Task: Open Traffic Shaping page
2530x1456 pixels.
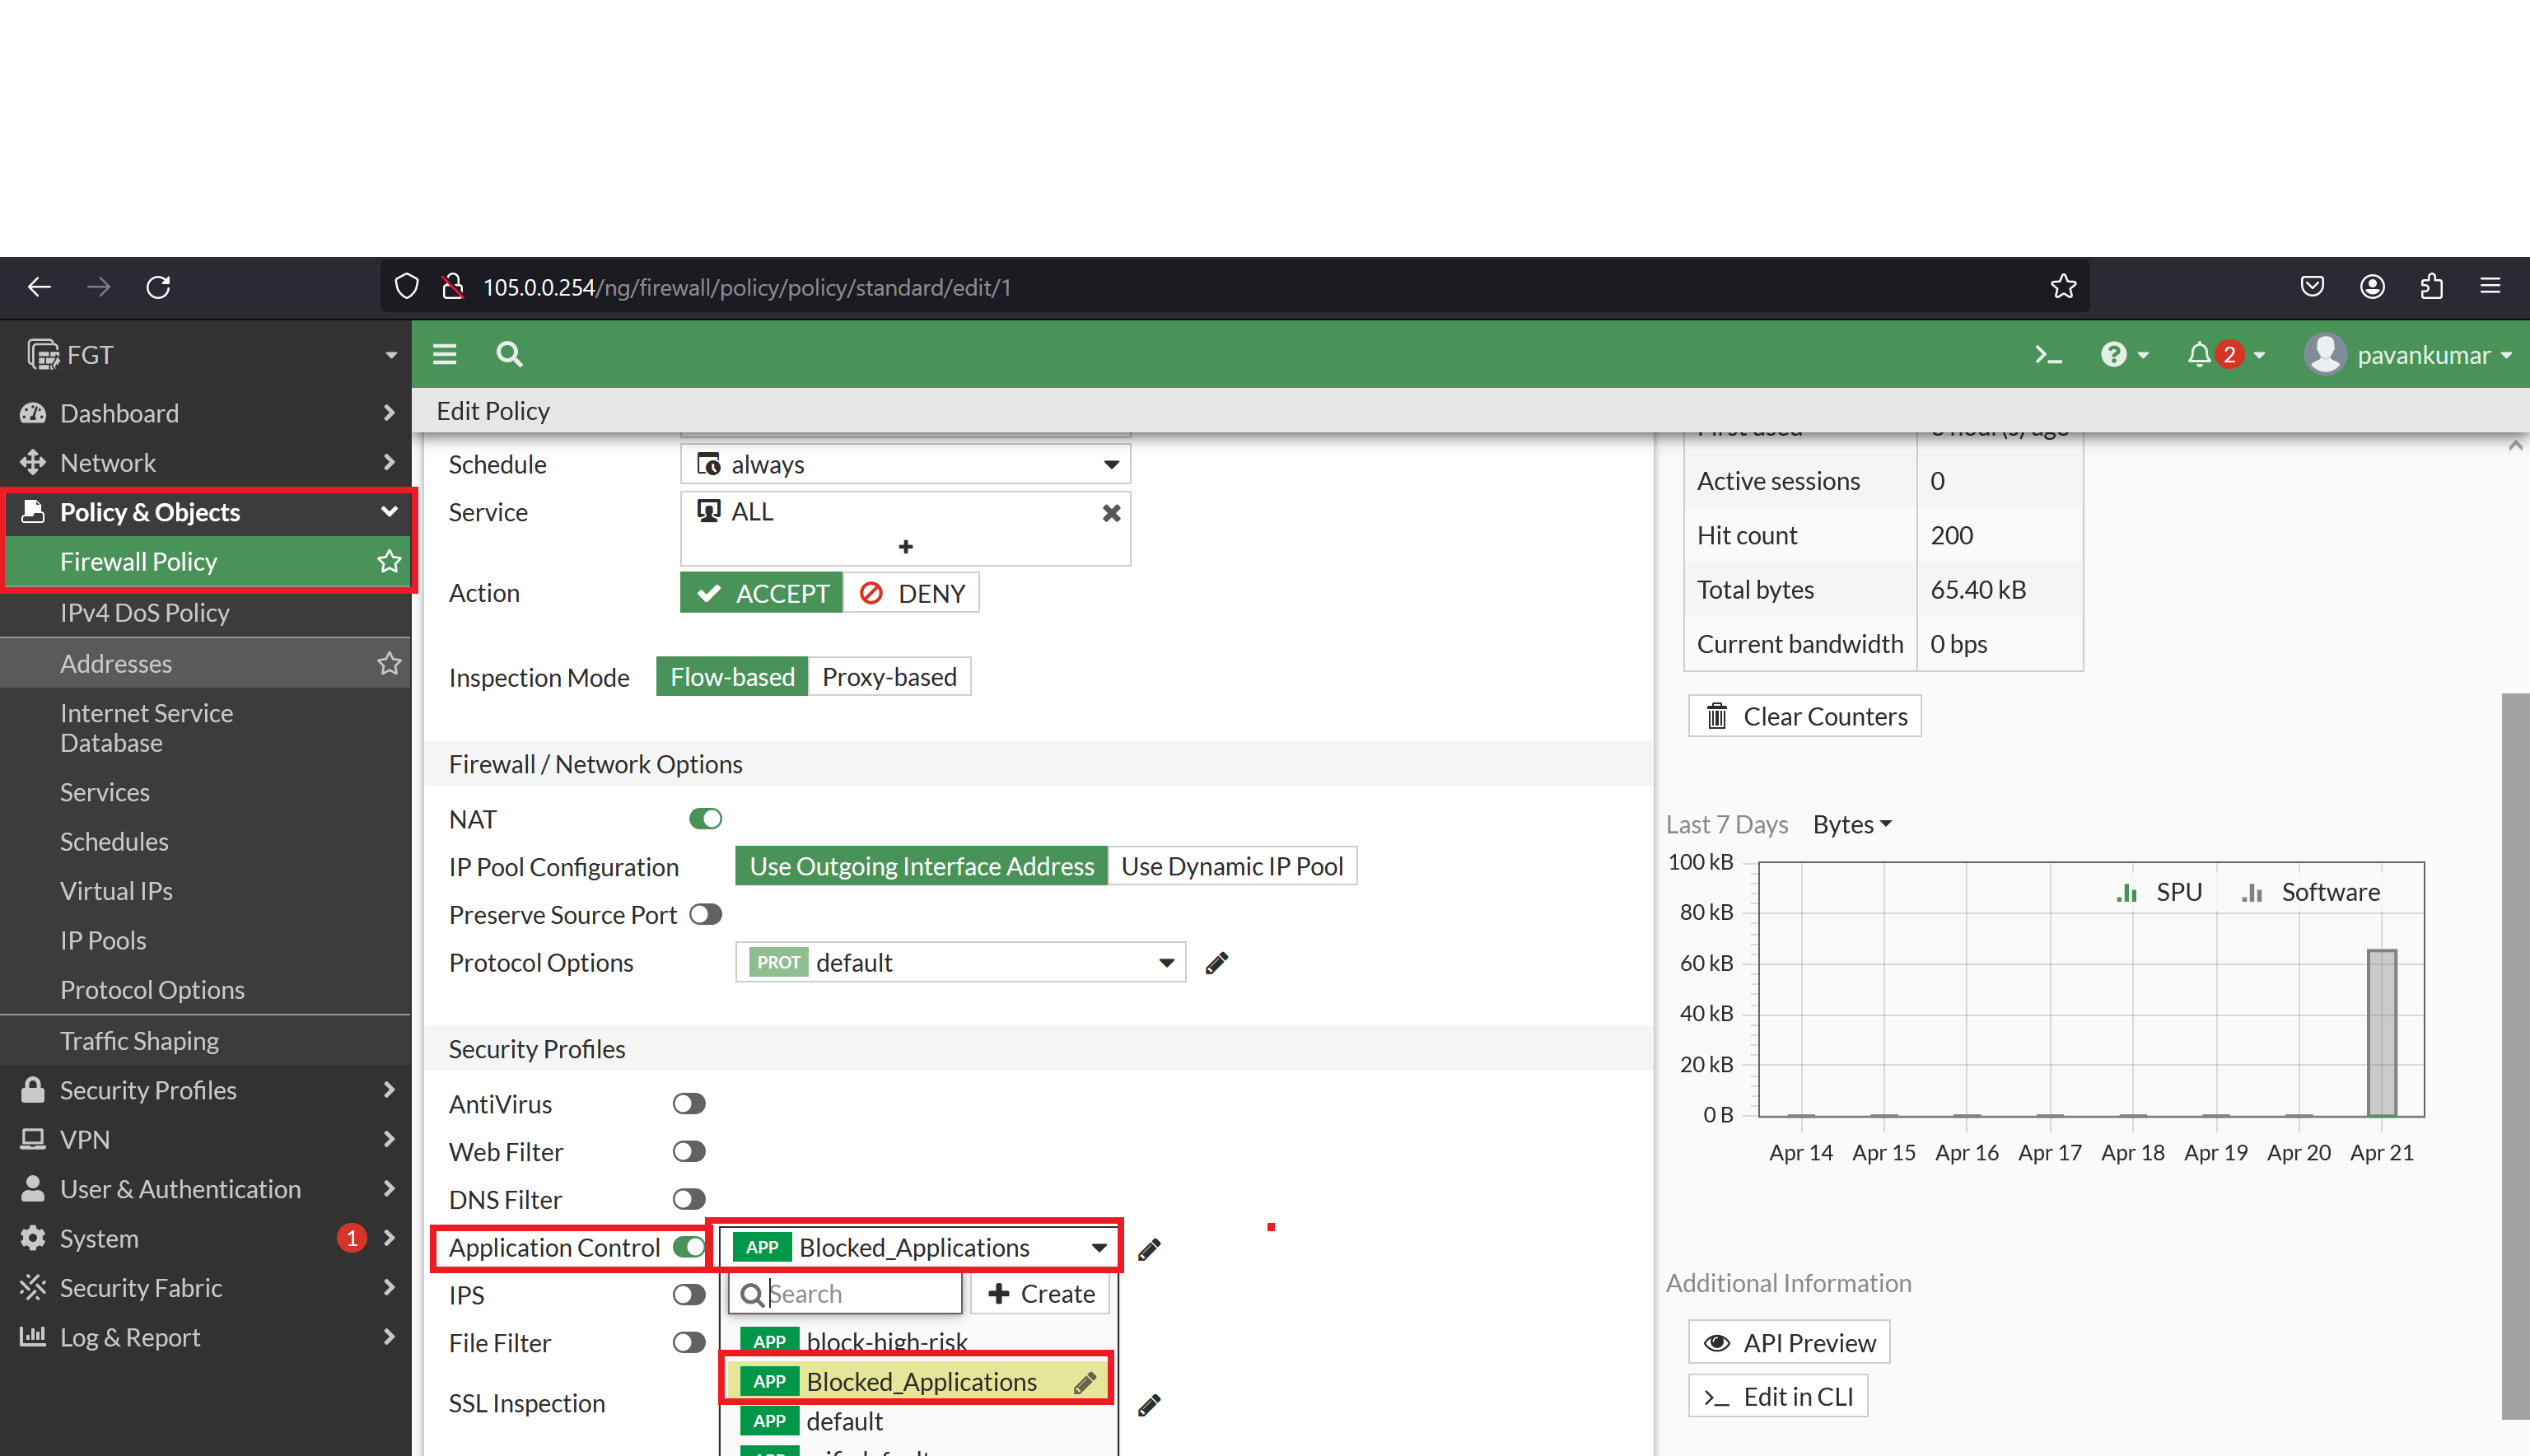Action: [x=139, y=1041]
